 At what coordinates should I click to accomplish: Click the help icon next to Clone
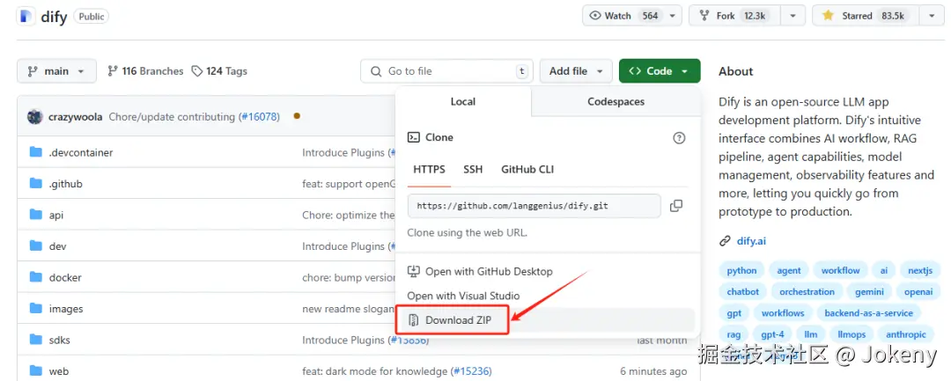click(679, 137)
